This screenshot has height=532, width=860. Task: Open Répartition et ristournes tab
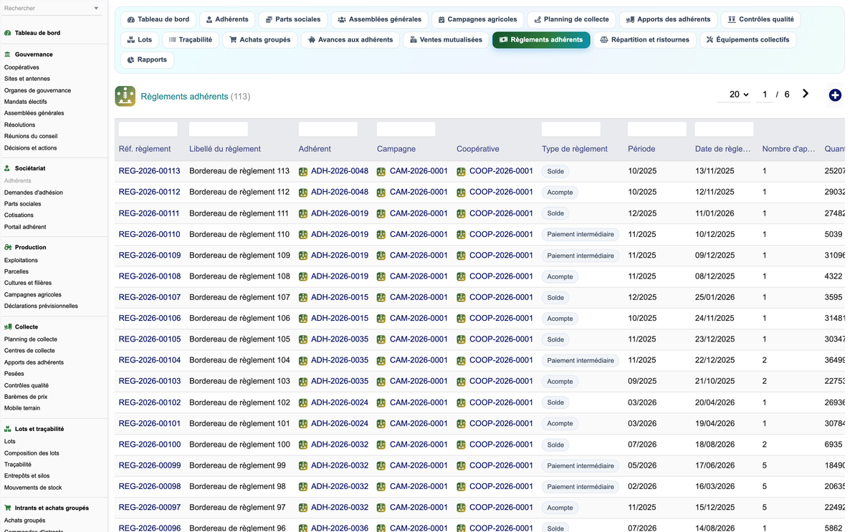pyautogui.click(x=645, y=39)
